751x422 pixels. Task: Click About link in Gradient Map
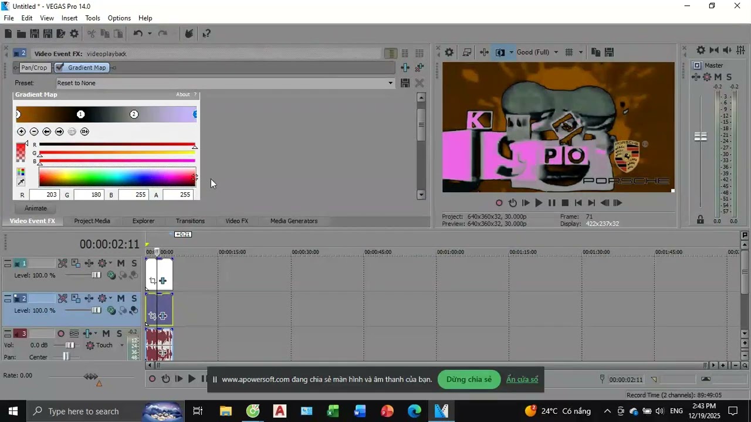tap(183, 94)
